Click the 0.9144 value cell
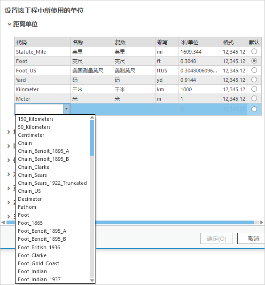The image size is (265, 285). coord(200,80)
